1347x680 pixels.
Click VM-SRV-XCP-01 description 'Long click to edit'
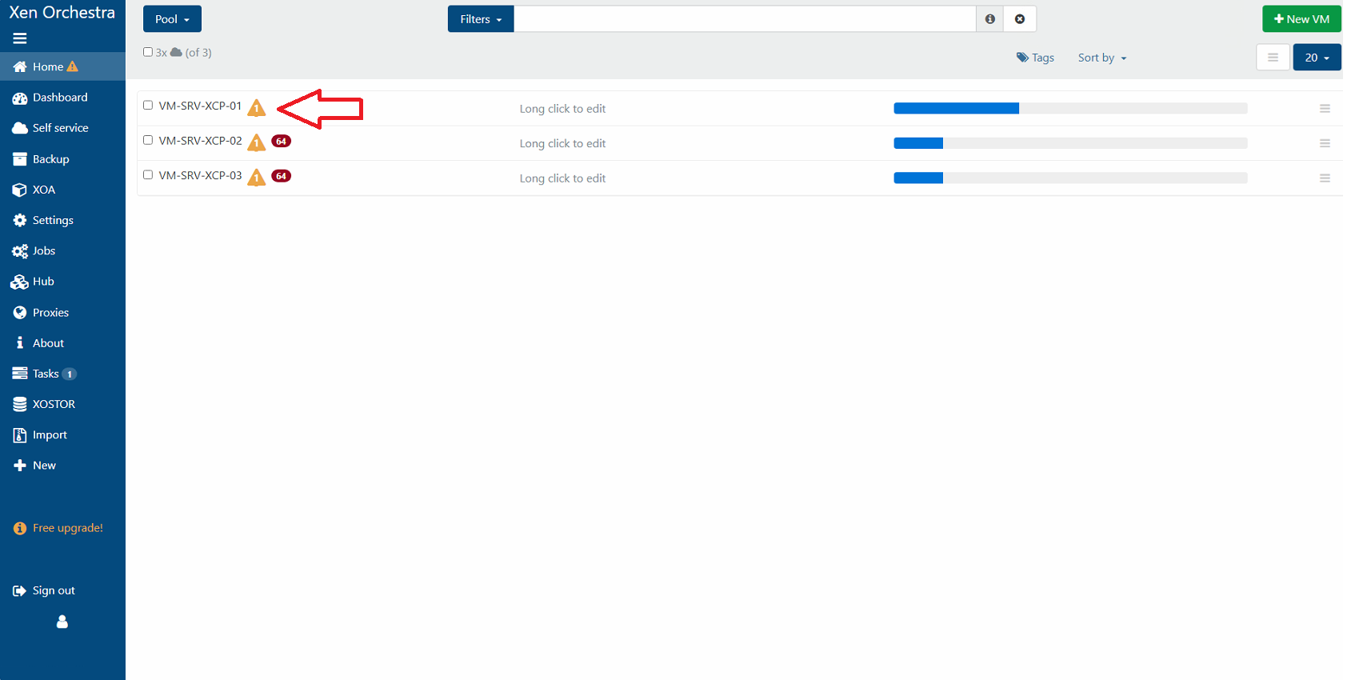(562, 109)
